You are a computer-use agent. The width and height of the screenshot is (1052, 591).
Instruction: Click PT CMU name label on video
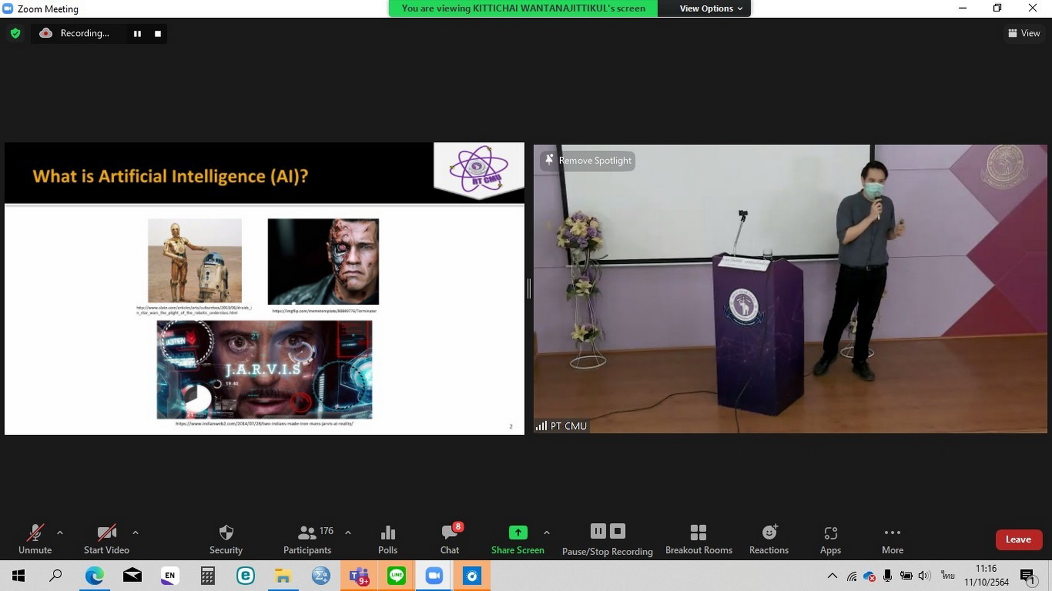point(562,426)
